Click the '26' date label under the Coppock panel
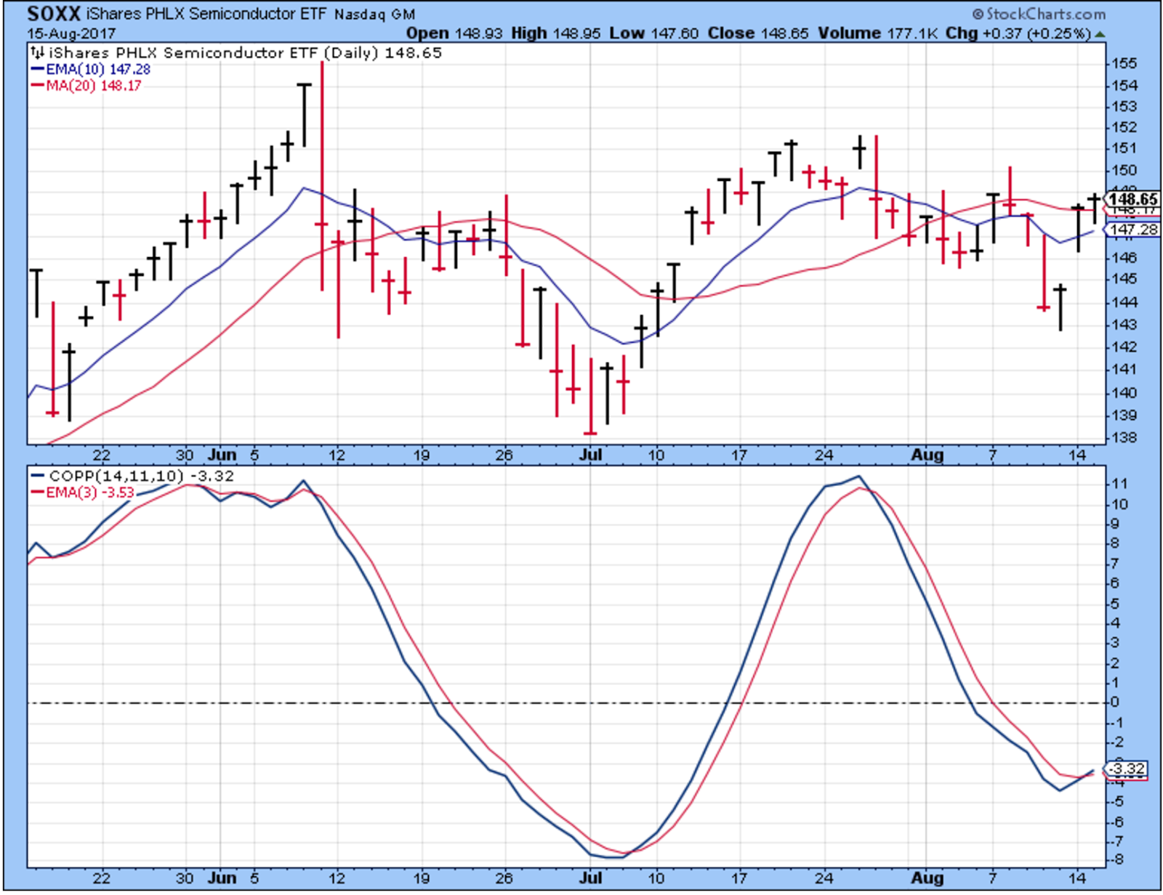Viewport: 1163px width, 895px height. pos(504,878)
